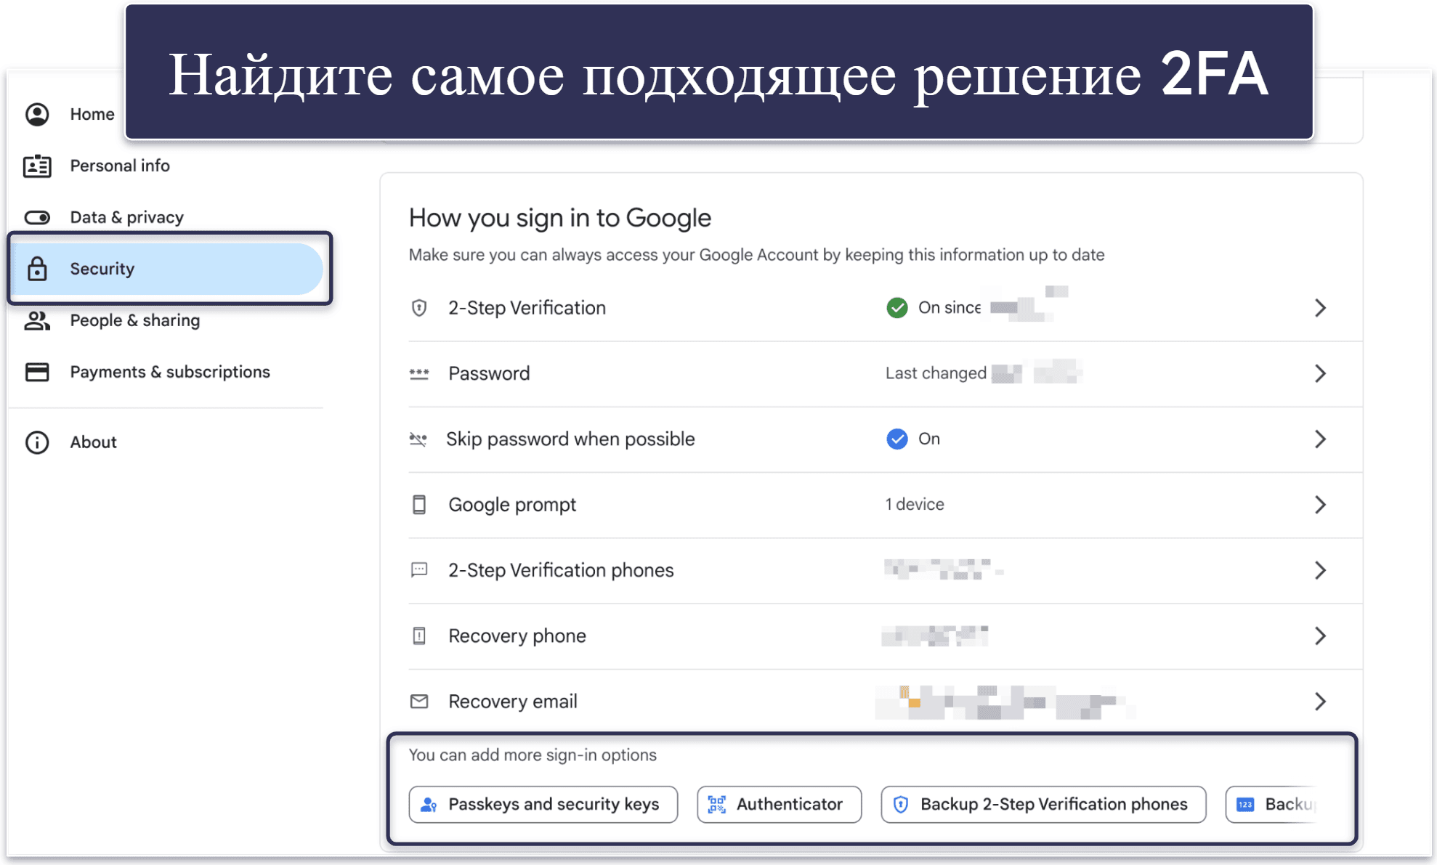Open Personal info section
The image size is (1437, 865).
(120, 166)
